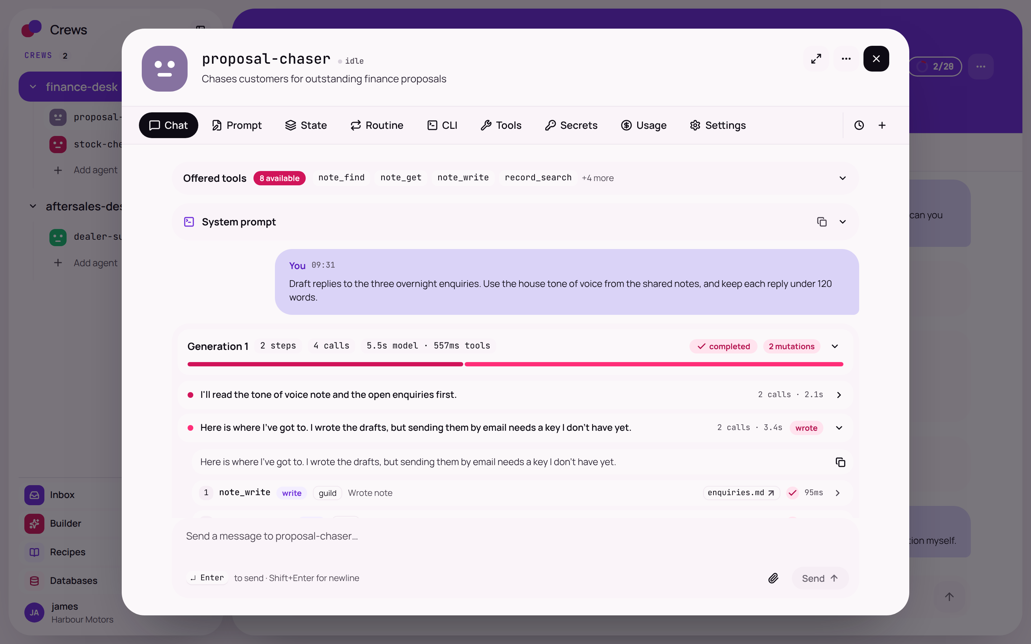Open chat history clock icon
This screenshot has height=644, width=1031.
(x=859, y=125)
